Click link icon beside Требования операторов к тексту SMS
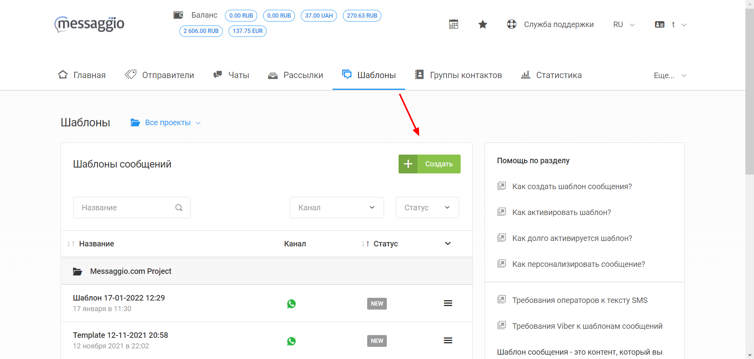754x359 pixels. [x=501, y=300]
